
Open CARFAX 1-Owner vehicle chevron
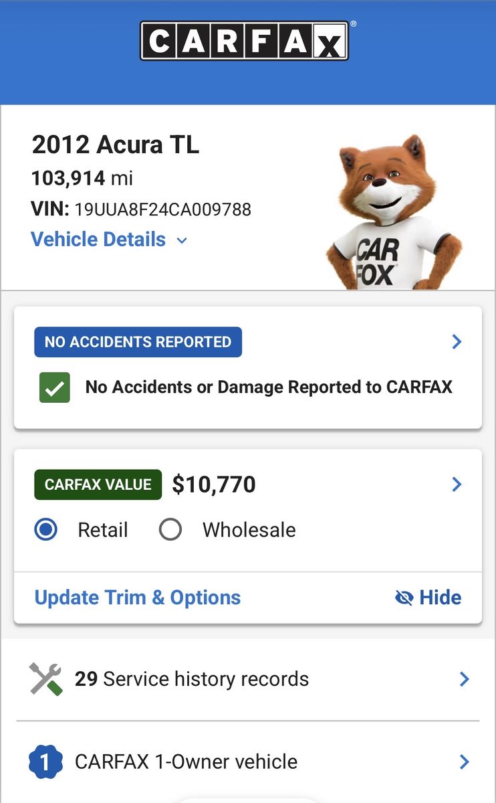coord(465,762)
